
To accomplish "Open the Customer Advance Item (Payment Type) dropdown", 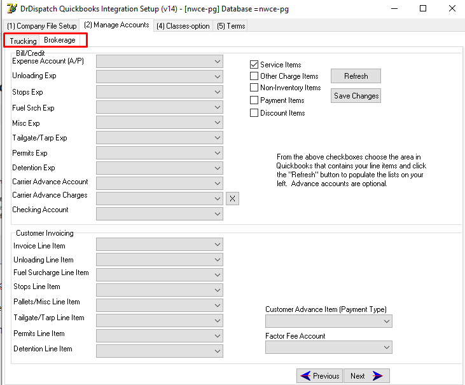I will 329,321.
